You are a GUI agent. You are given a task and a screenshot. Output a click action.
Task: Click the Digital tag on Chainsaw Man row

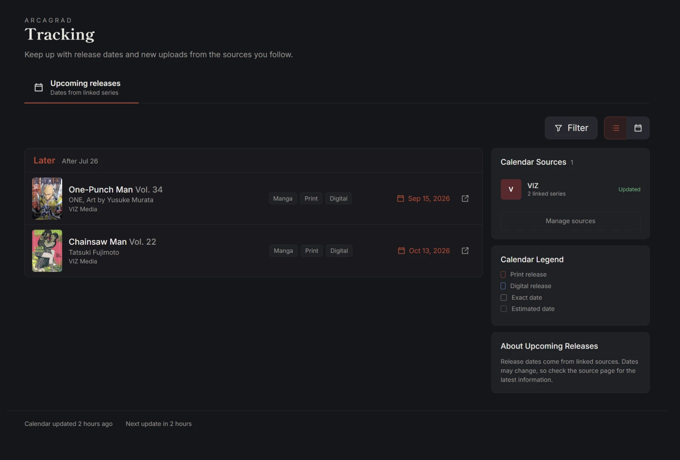(x=339, y=251)
